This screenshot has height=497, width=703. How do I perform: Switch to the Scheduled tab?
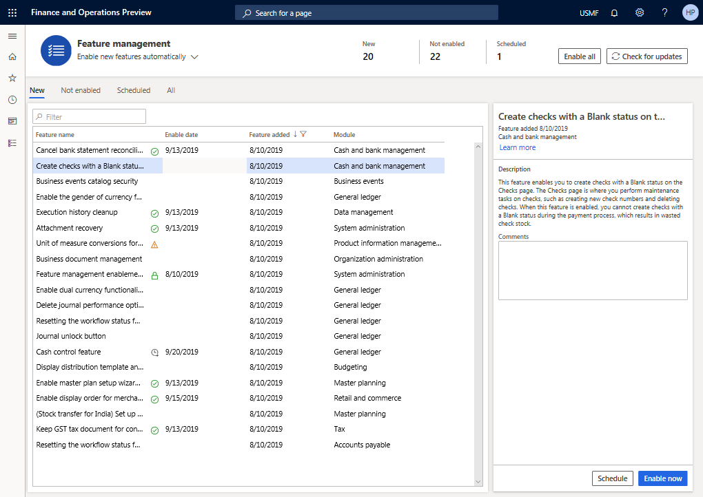[134, 90]
